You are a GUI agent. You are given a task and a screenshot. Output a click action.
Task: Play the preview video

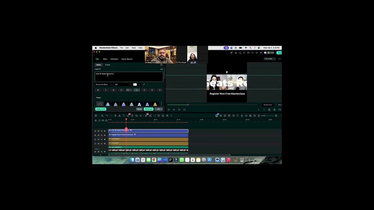pos(179,110)
